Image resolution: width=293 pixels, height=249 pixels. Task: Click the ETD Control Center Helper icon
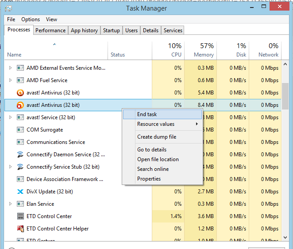pos(20,229)
